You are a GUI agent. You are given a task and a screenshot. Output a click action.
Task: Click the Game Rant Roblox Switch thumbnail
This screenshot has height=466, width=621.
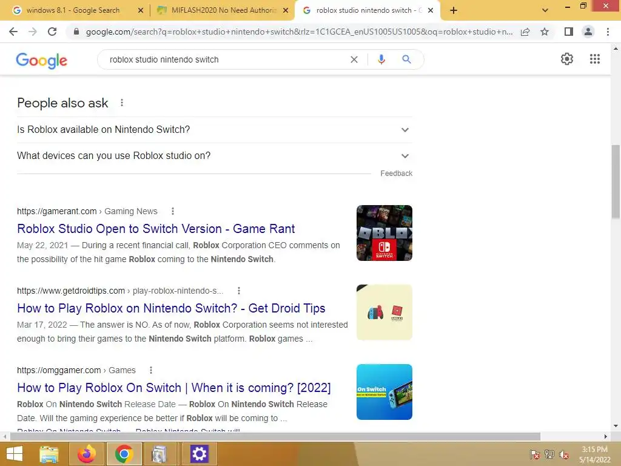point(384,233)
